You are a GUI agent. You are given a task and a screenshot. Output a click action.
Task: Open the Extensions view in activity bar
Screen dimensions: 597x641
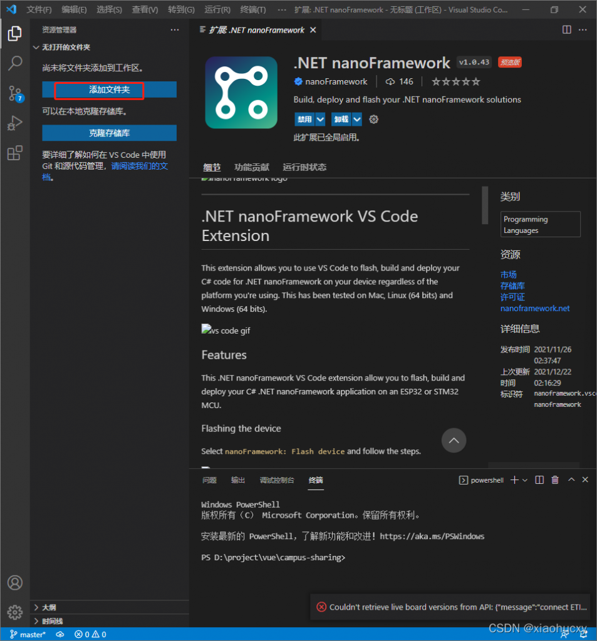pyautogui.click(x=15, y=153)
